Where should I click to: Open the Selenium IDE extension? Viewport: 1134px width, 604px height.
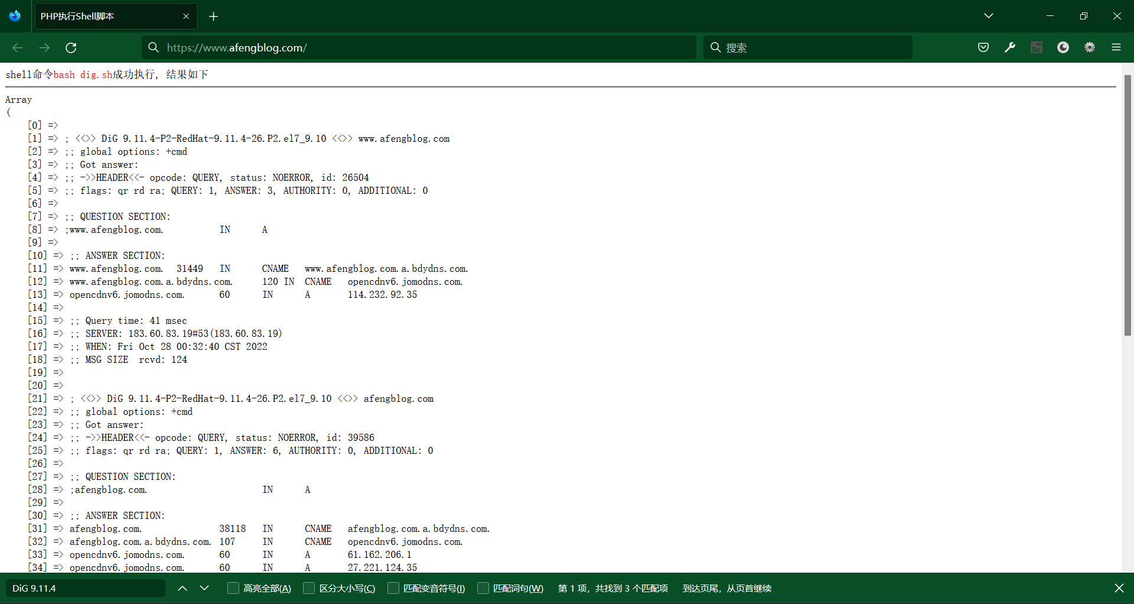click(1037, 47)
